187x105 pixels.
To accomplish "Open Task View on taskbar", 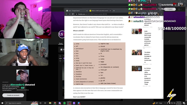I will point(45,103).
